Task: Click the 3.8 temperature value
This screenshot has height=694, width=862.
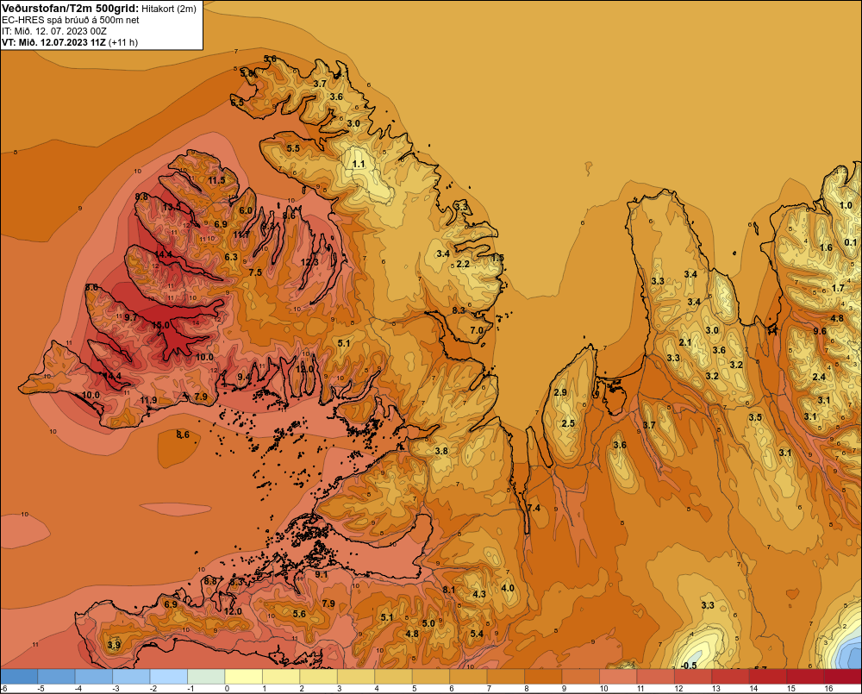Action: 441,451
